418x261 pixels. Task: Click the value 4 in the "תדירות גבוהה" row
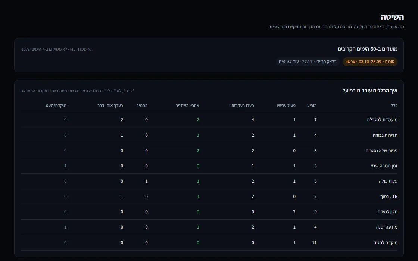(x=315, y=135)
